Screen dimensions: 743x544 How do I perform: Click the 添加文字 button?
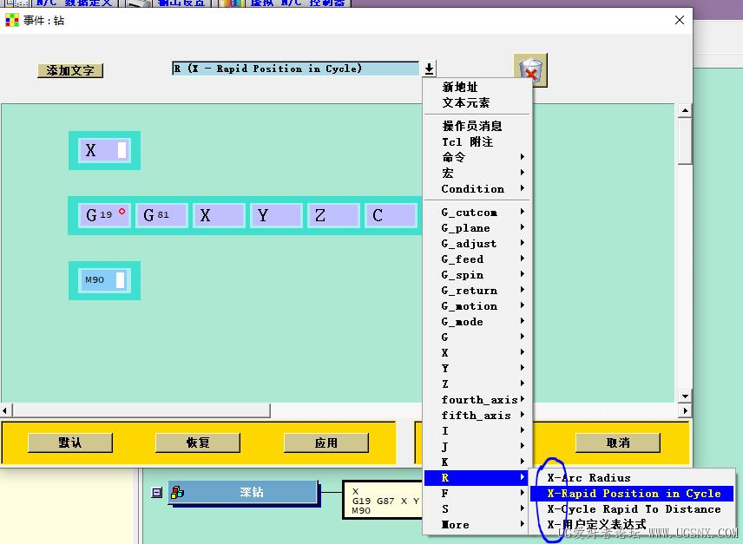coord(70,70)
